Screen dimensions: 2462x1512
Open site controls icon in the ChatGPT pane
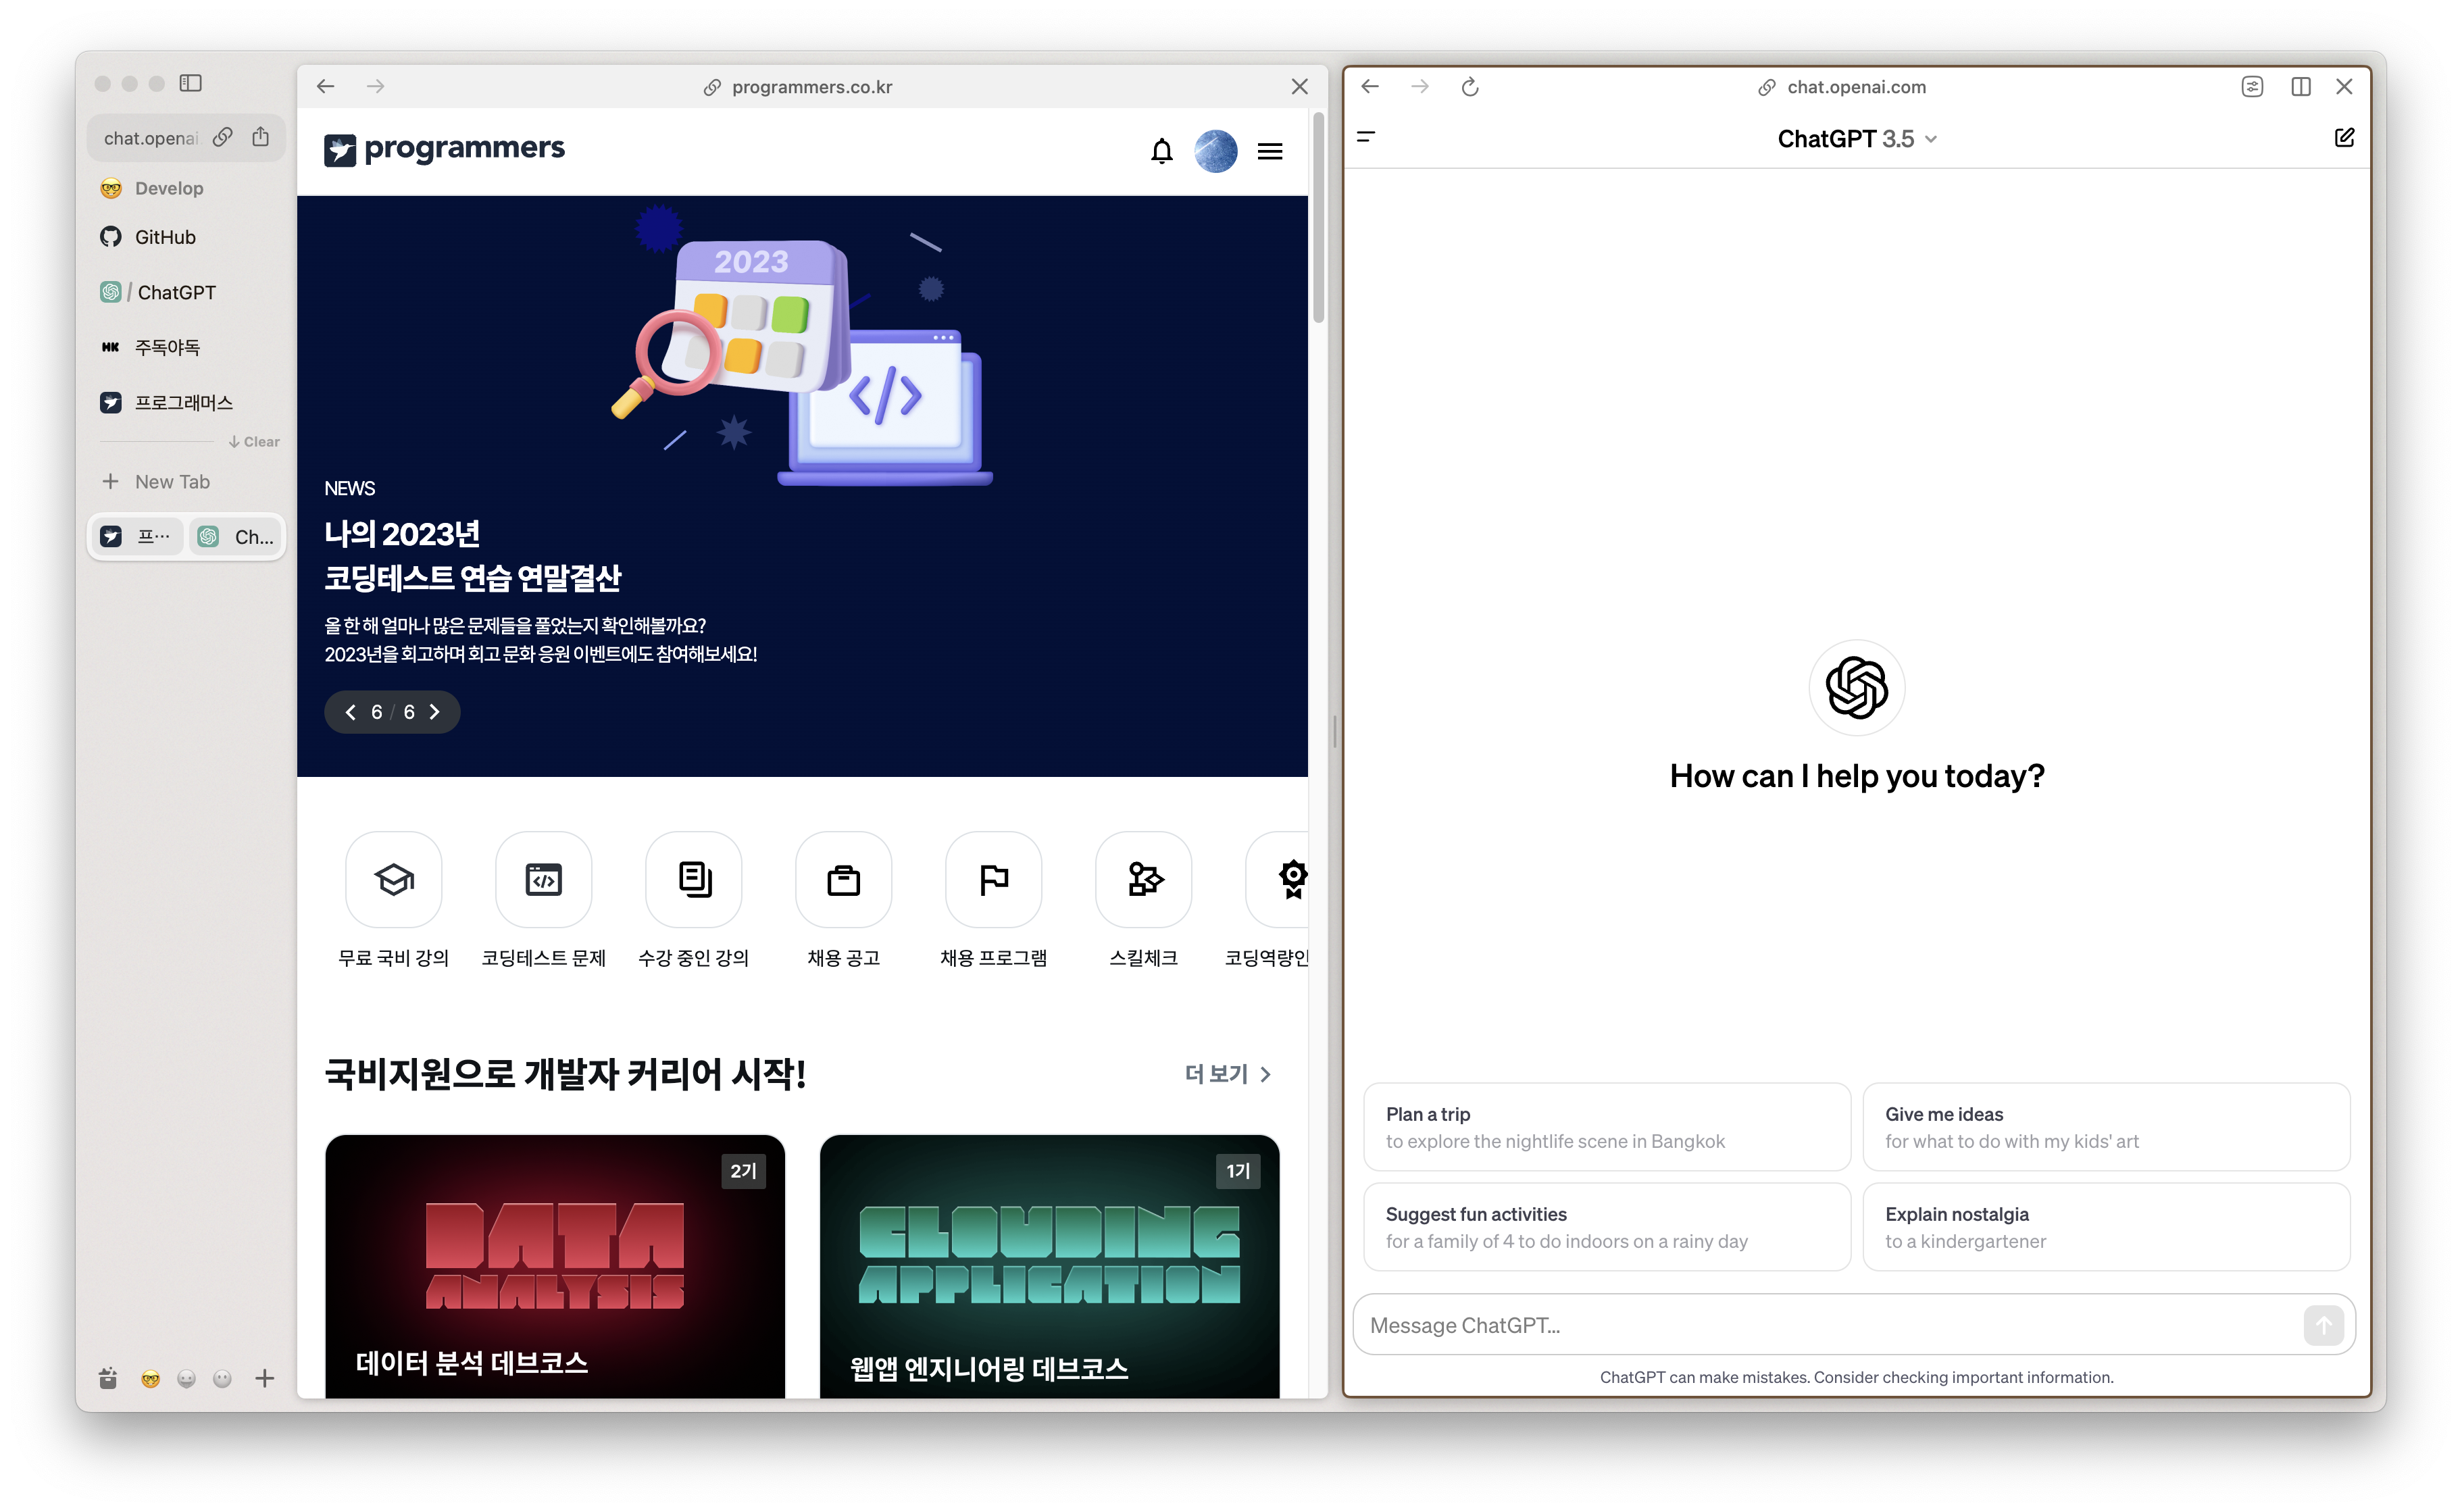tap(2252, 87)
